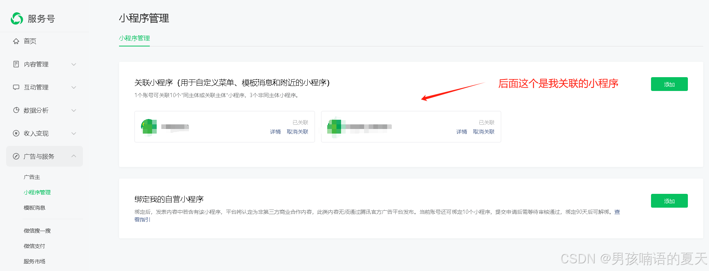Open the 服务市场 submenu item

(35, 261)
